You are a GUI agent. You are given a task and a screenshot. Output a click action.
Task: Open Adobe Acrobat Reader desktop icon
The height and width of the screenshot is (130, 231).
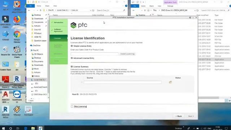pos(5,82)
